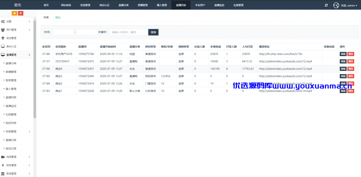Edit the row for member 763729437
The width and height of the screenshot is (361, 177).
tap(343, 61)
